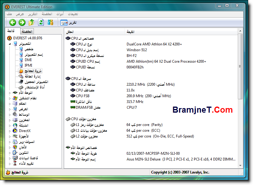Click the Copyright Lavalys status bar text
The width and height of the screenshot is (253, 185).
pos(180,172)
